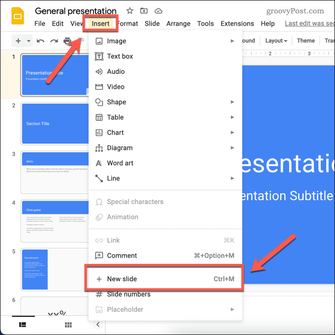Image resolution: width=335 pixels, height=335 pixels.
Task: Select Shape in the Insert menu
Action: [x=165, y=102]
